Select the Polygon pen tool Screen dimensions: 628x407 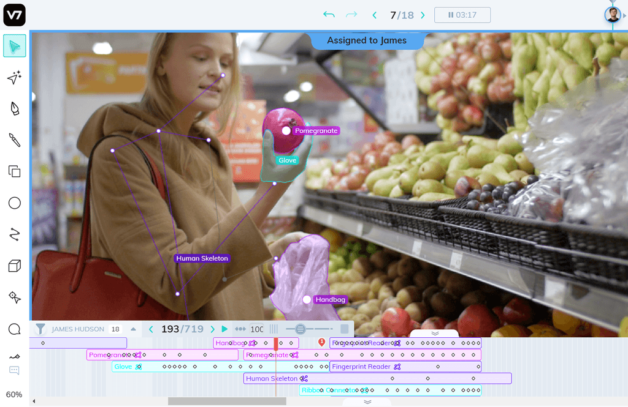point(14,108)
